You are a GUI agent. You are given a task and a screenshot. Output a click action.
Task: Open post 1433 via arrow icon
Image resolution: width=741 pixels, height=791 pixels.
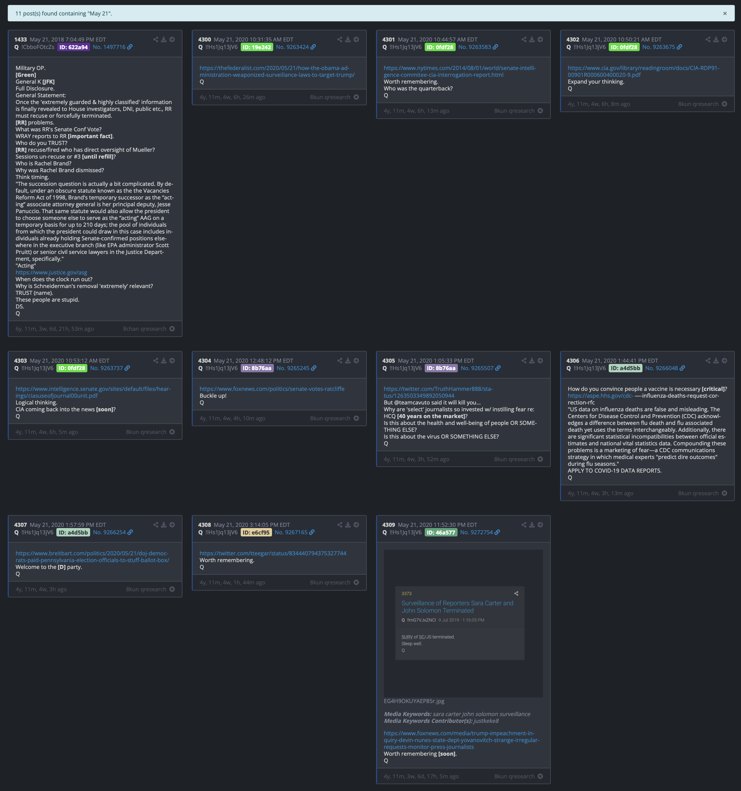pos(172,39)
